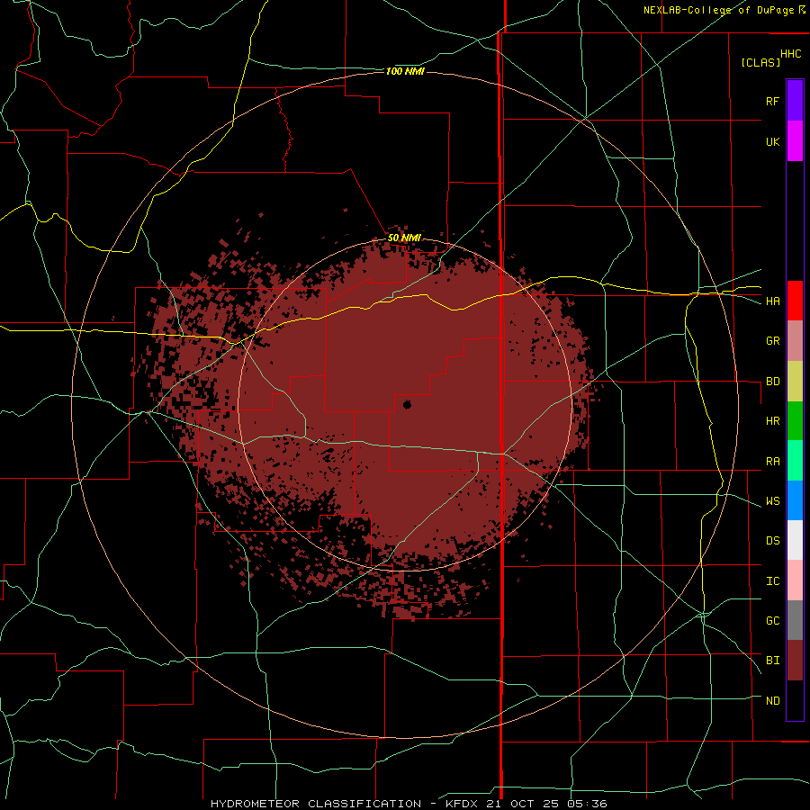810x810 pixels.
Task: Click the RA legend label
Action: [x=772, y=462]
